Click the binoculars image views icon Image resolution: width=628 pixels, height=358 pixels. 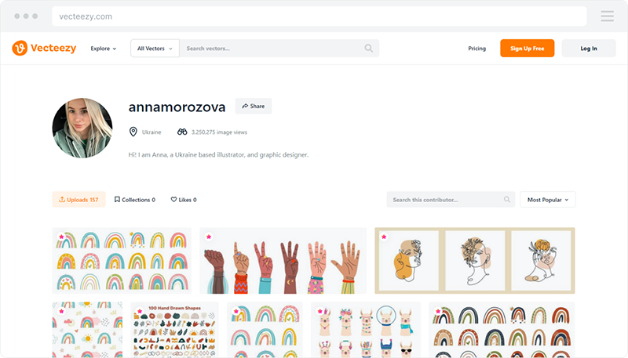(x=182, y=132)
